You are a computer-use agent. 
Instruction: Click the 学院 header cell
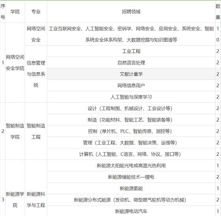[x=15, y=11]
